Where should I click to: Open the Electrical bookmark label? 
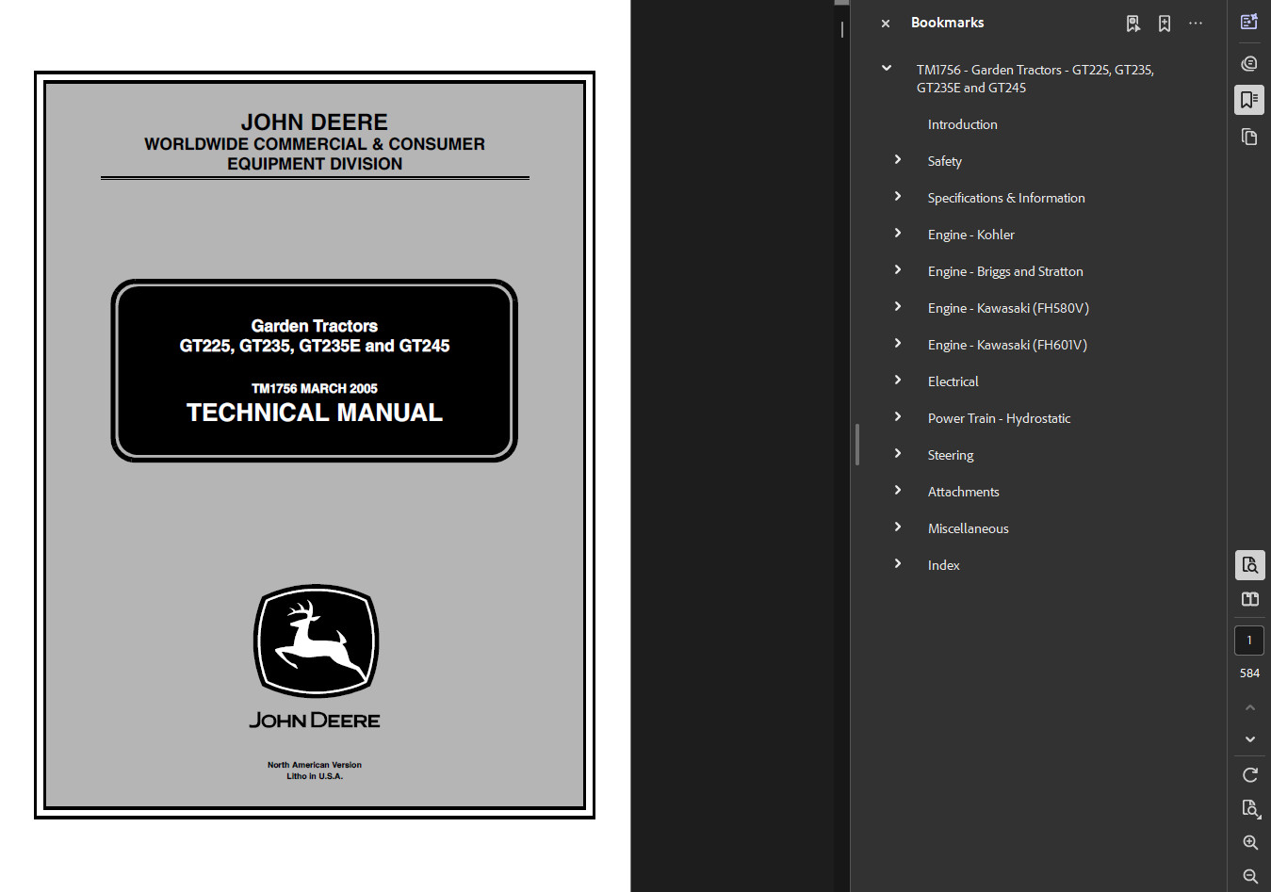coord(953,381)
